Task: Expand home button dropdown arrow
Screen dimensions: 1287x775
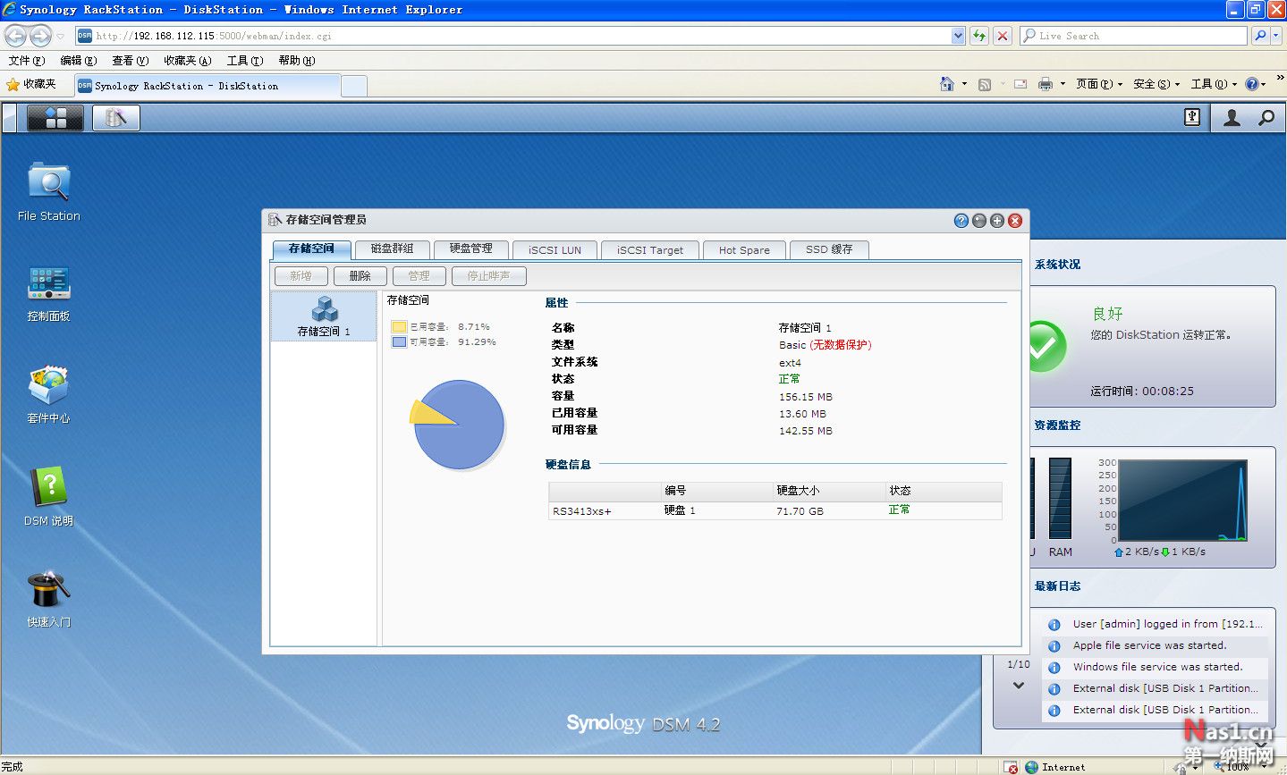Action: tap(964, 84)
